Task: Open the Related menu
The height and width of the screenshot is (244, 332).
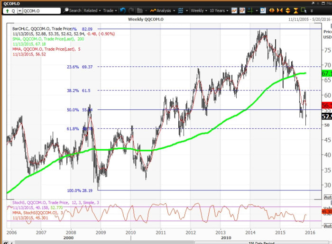Action: coord(92,10)
